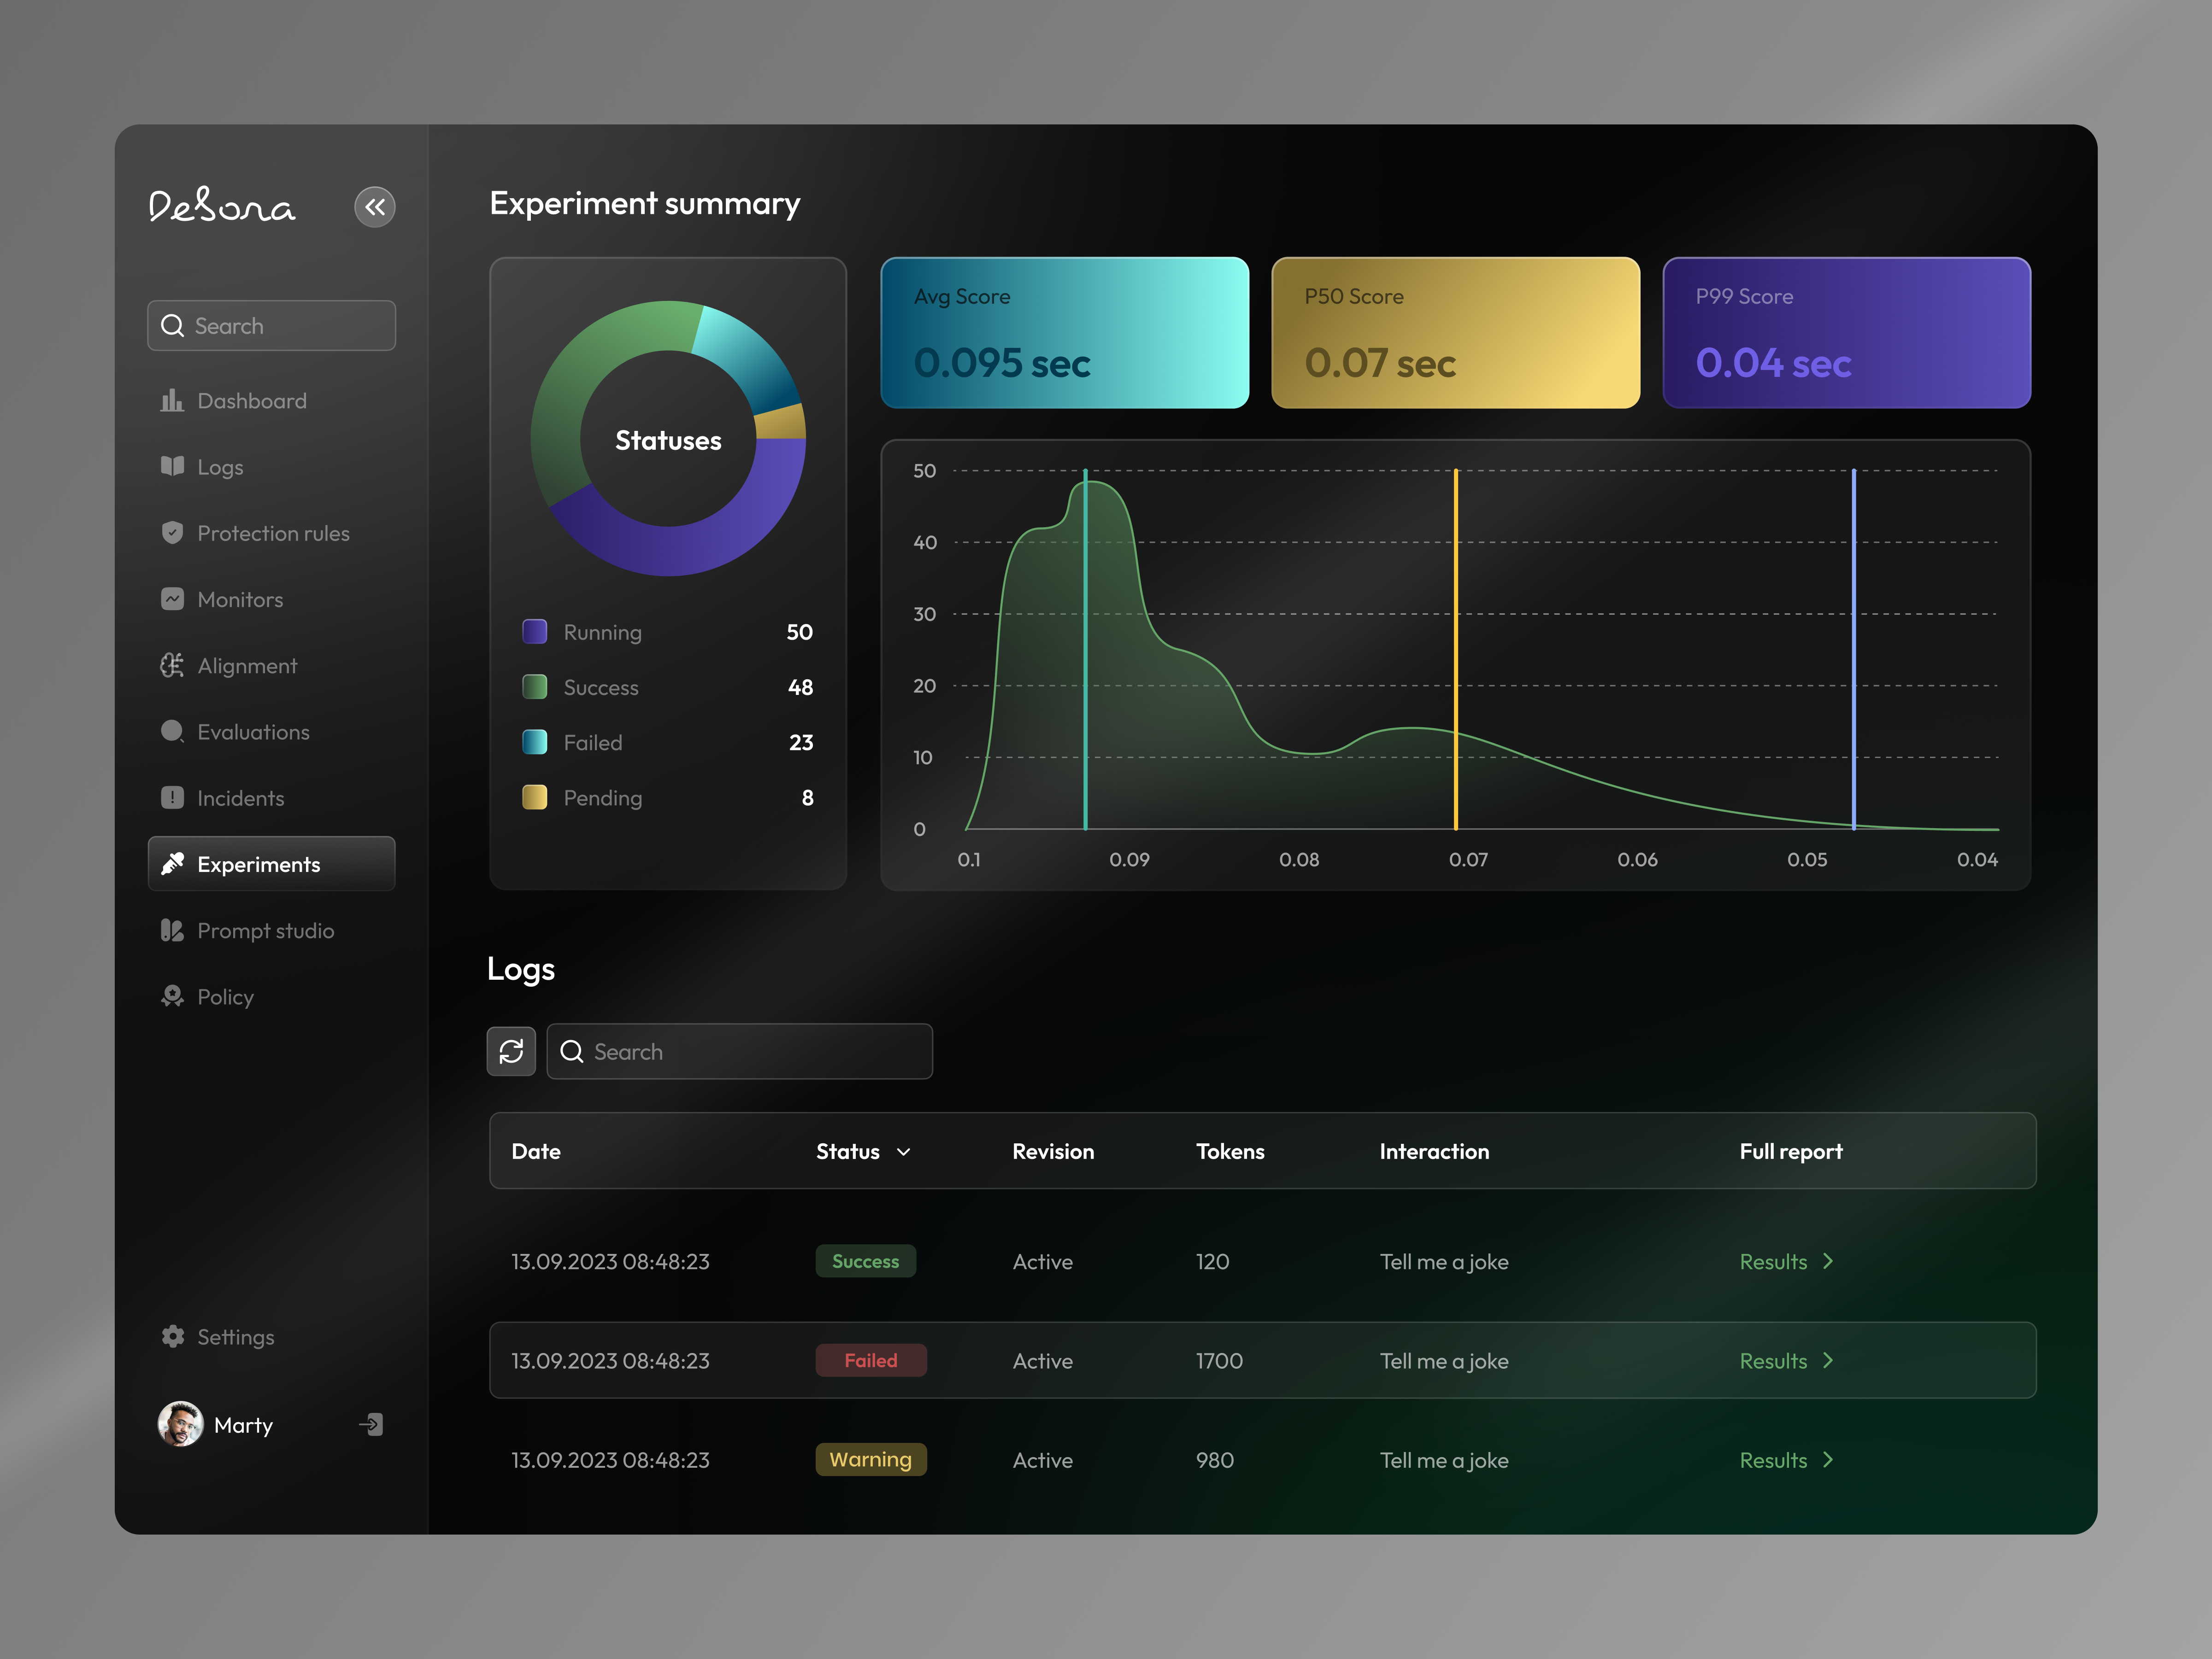Click the Failed status badge
This screenshot has height=1659, width=2212.
point(870,1361)
